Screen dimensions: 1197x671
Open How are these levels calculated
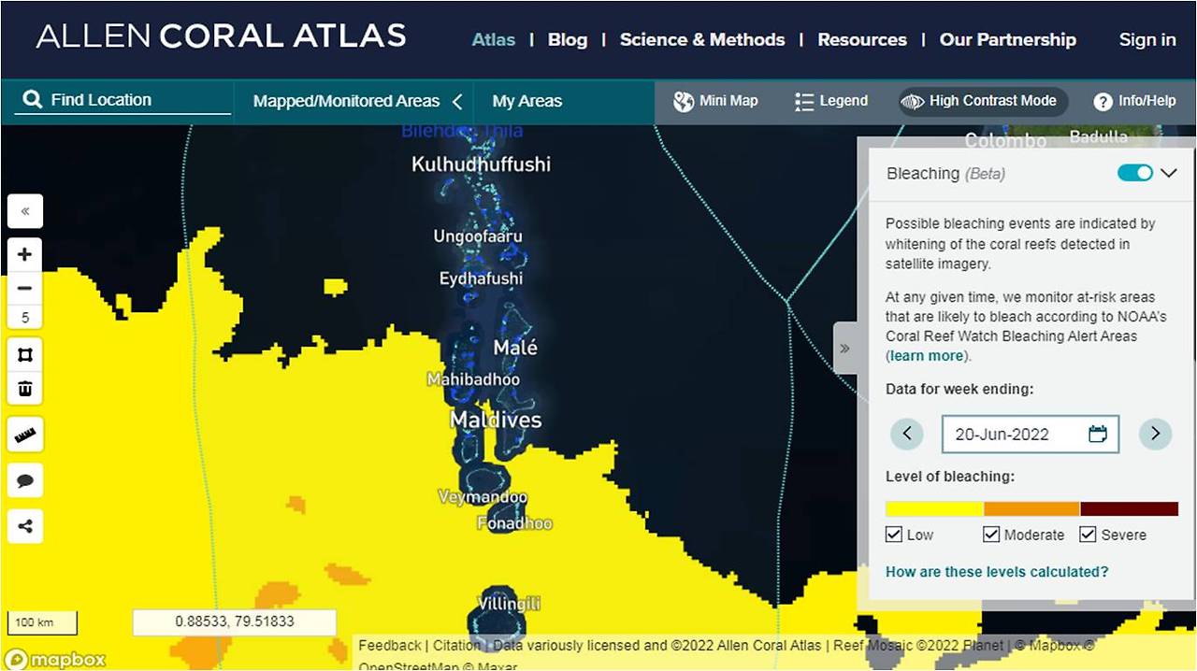click(997, 571)
